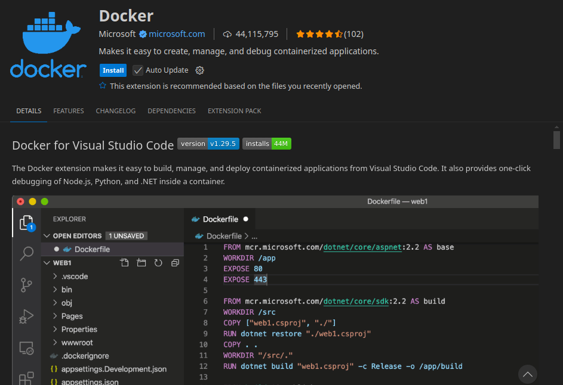Click the Explorer files icon in screenshot
Screen dimensions: 563x385
(26, 223)
